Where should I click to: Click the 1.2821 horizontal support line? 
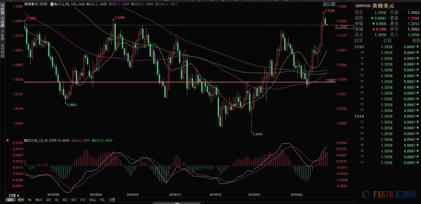(x=180, y=82)
